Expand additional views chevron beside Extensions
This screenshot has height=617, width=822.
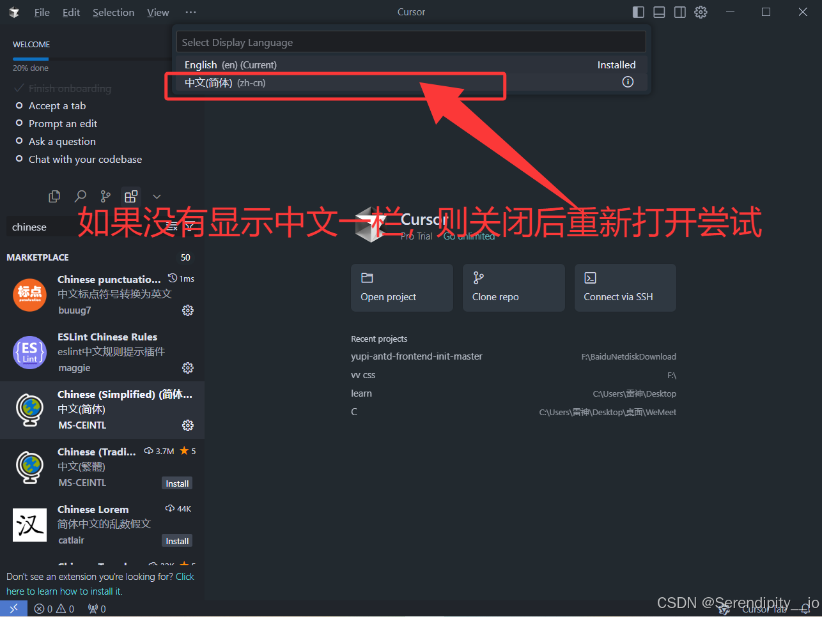click(x=157, y=197)
